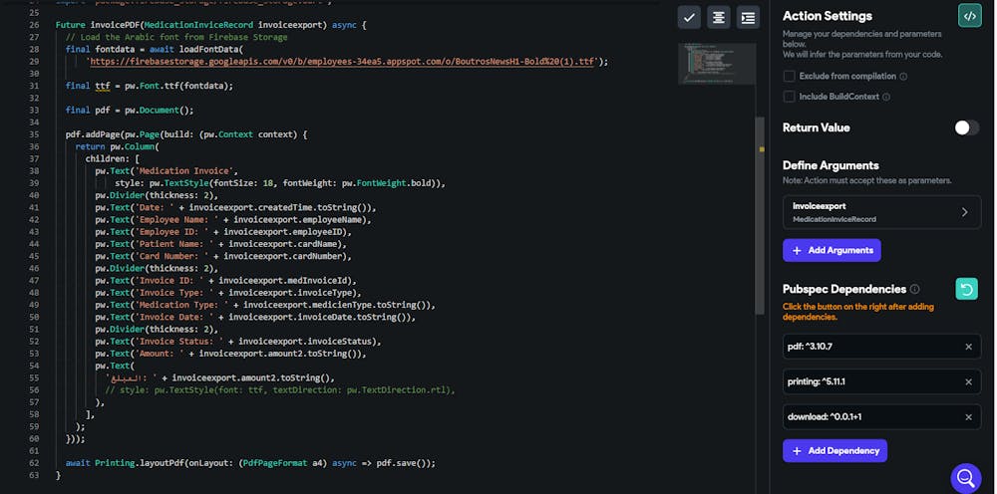Click the printing: ^5.11.1 dependency field
Viewport: 997px width, 494px height.
coord(882,381)
